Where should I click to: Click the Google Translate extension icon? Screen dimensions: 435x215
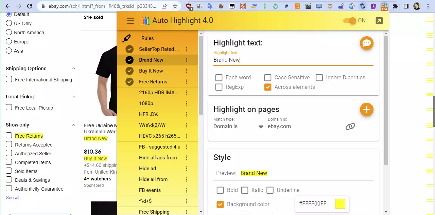point(210,6)
